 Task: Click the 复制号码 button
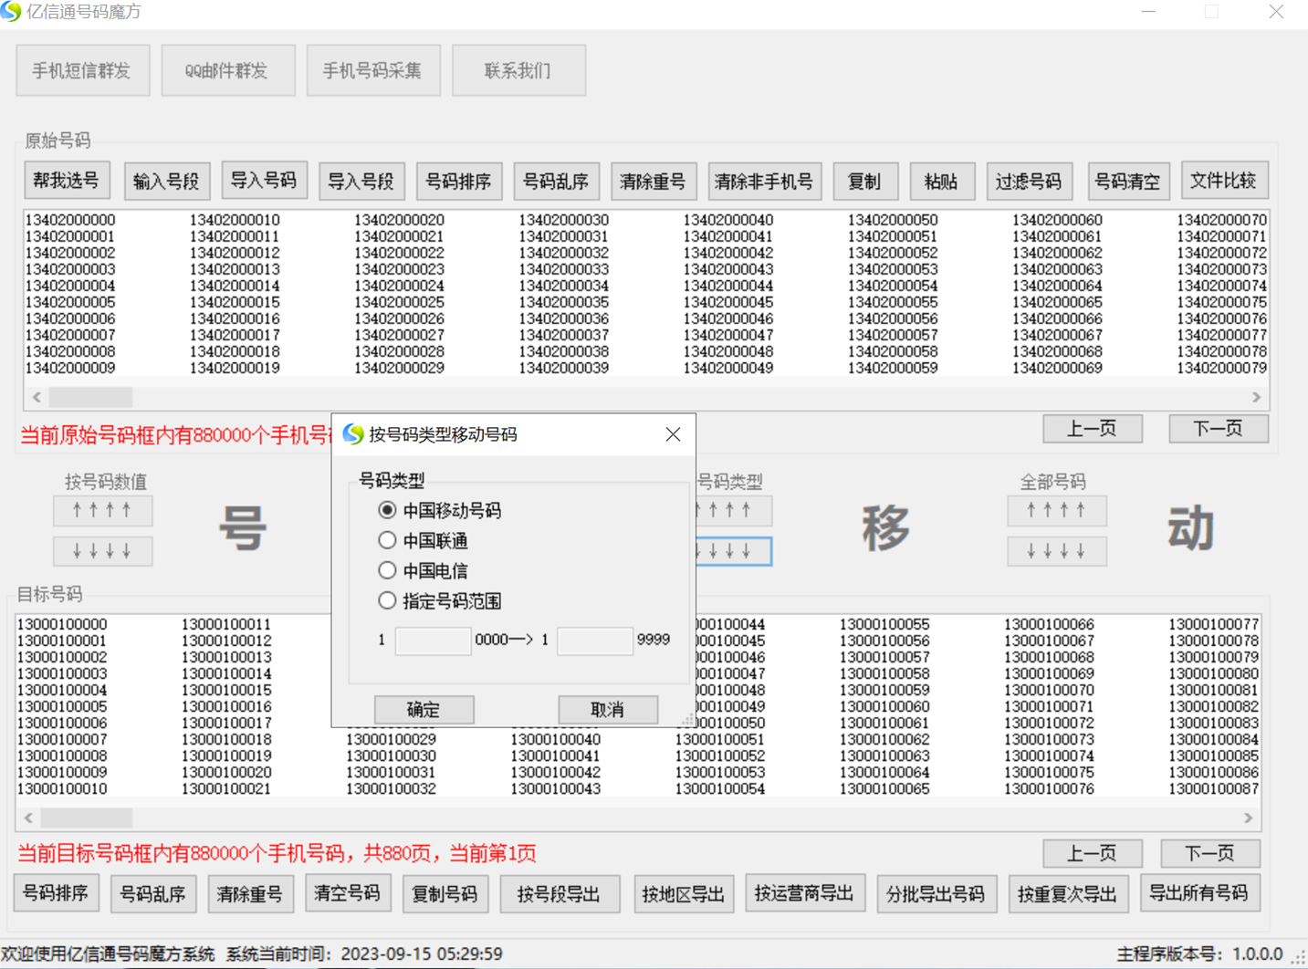(445, 893)
